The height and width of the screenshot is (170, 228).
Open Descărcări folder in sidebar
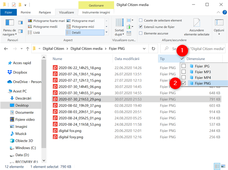[21, 98]
